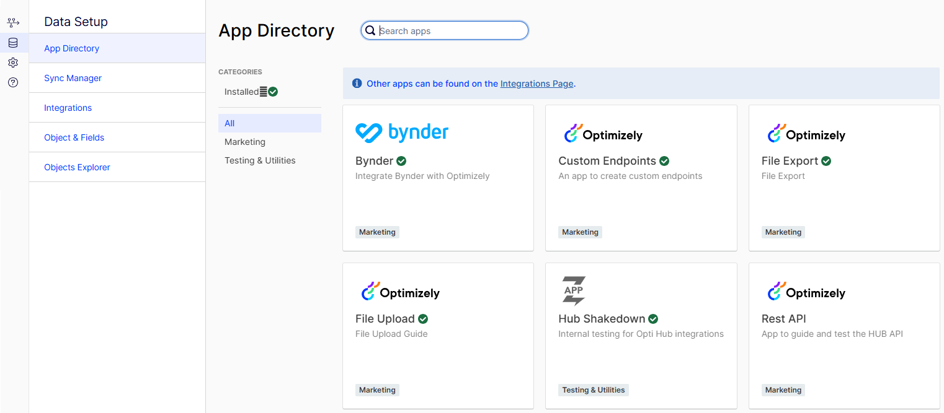This screenshot has width=944, height=413.
Task: Click 'Integrate Bynder with Optimizely' description
Action: pyautogui.click(x=422, y=176)
